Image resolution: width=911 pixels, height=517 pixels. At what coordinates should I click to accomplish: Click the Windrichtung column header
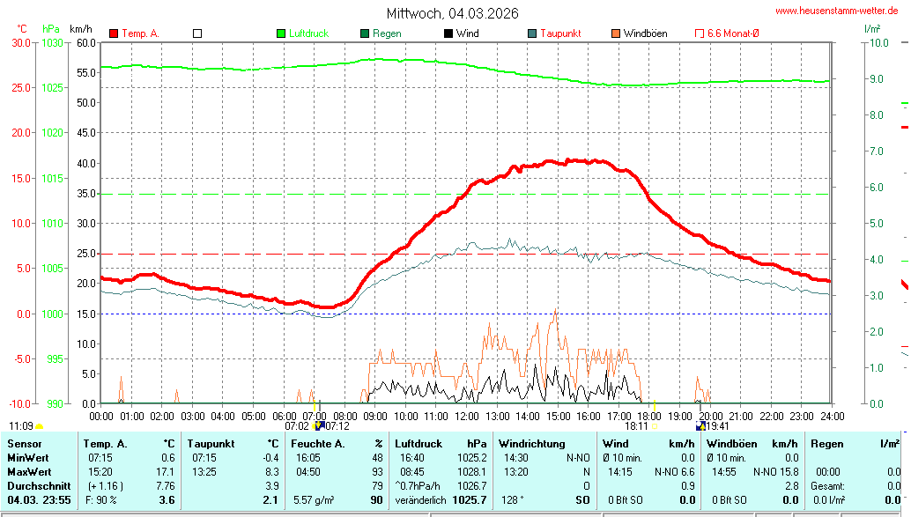[x=531, y=444]
